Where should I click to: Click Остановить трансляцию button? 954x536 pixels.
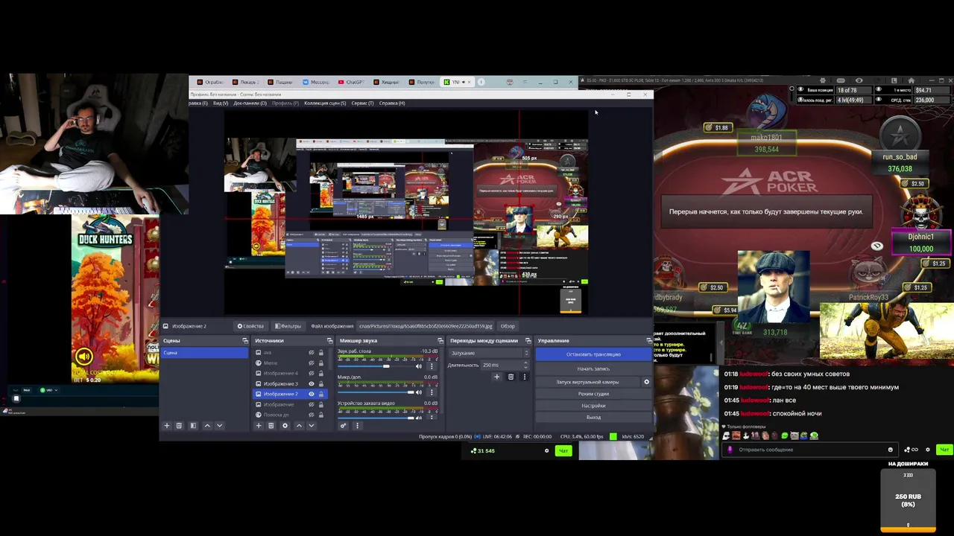[593, 354]
